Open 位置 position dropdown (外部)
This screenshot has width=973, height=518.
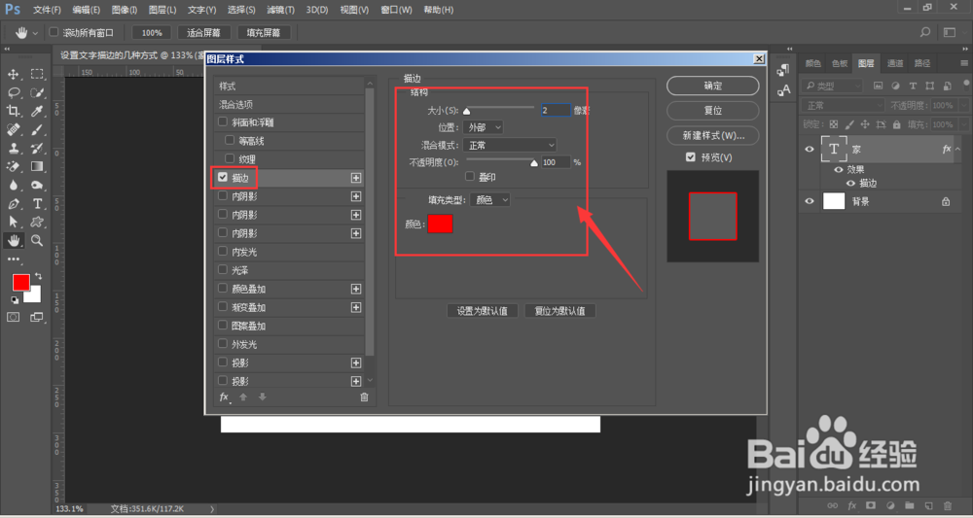(483, 127)
